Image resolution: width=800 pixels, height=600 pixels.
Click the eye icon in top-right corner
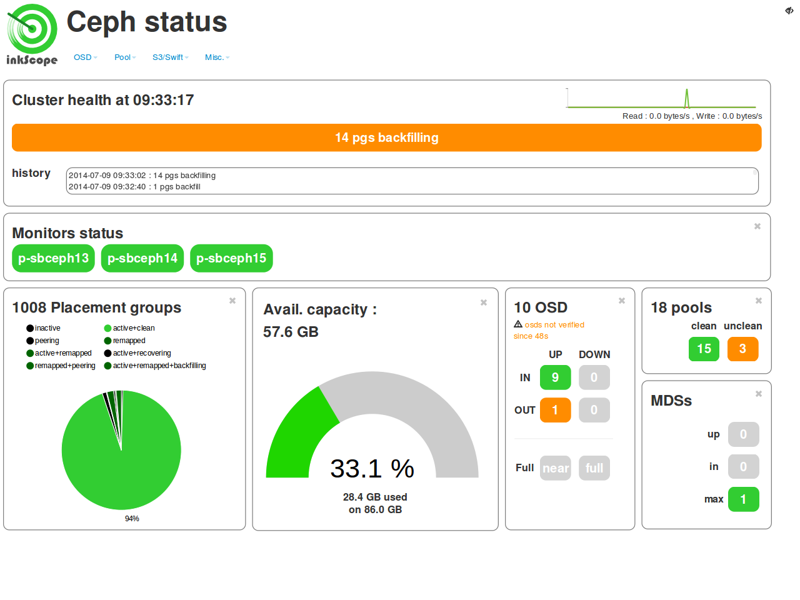coord(789,11)
